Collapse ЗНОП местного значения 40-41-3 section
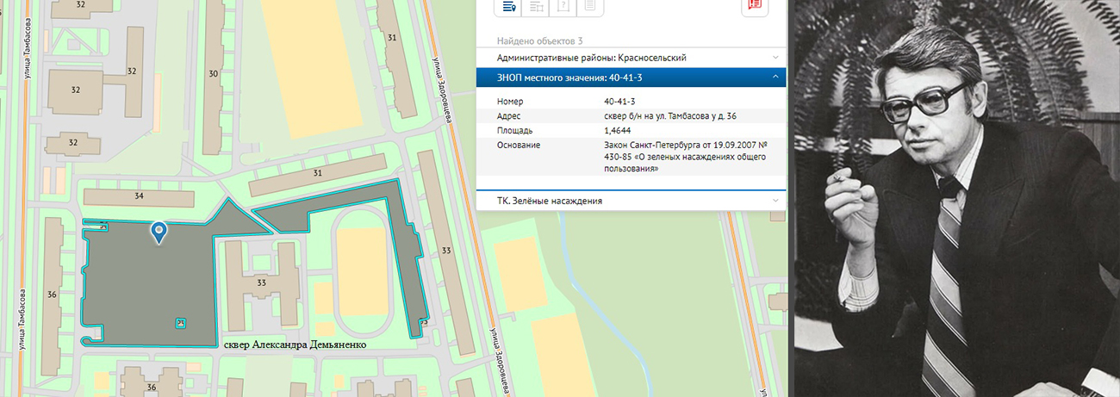 [x=775, y=78]
